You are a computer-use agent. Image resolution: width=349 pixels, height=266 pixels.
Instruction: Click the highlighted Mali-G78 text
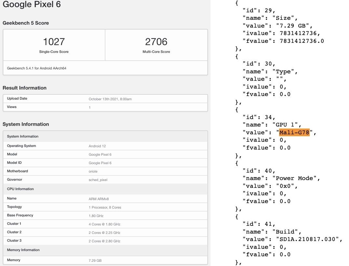(x=294, y=132)
